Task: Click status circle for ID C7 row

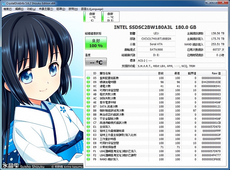Action: click(88, 122)
